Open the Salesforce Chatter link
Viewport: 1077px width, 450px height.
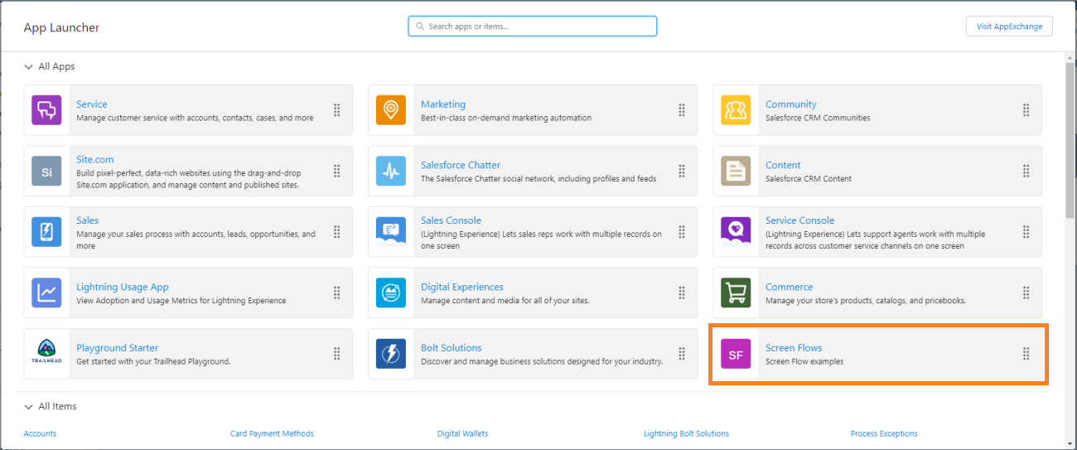click(461, 165)
